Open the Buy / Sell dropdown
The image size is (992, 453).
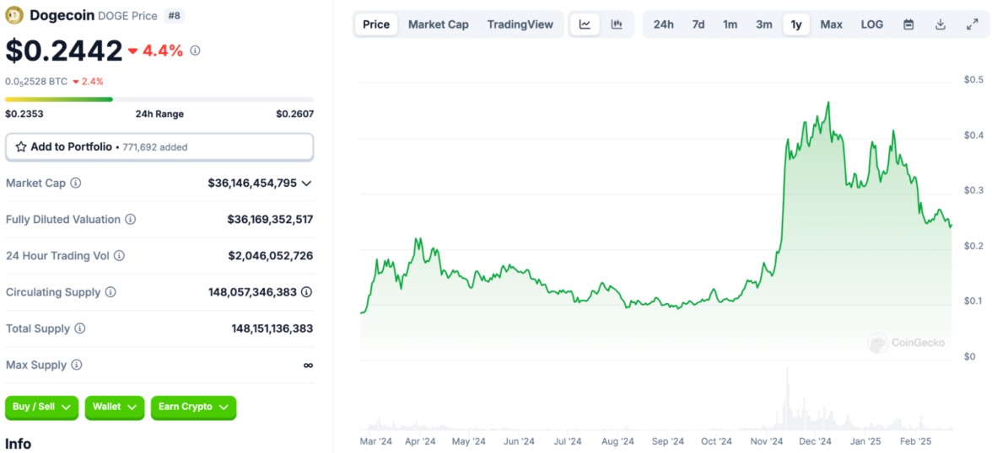(42, 408)
